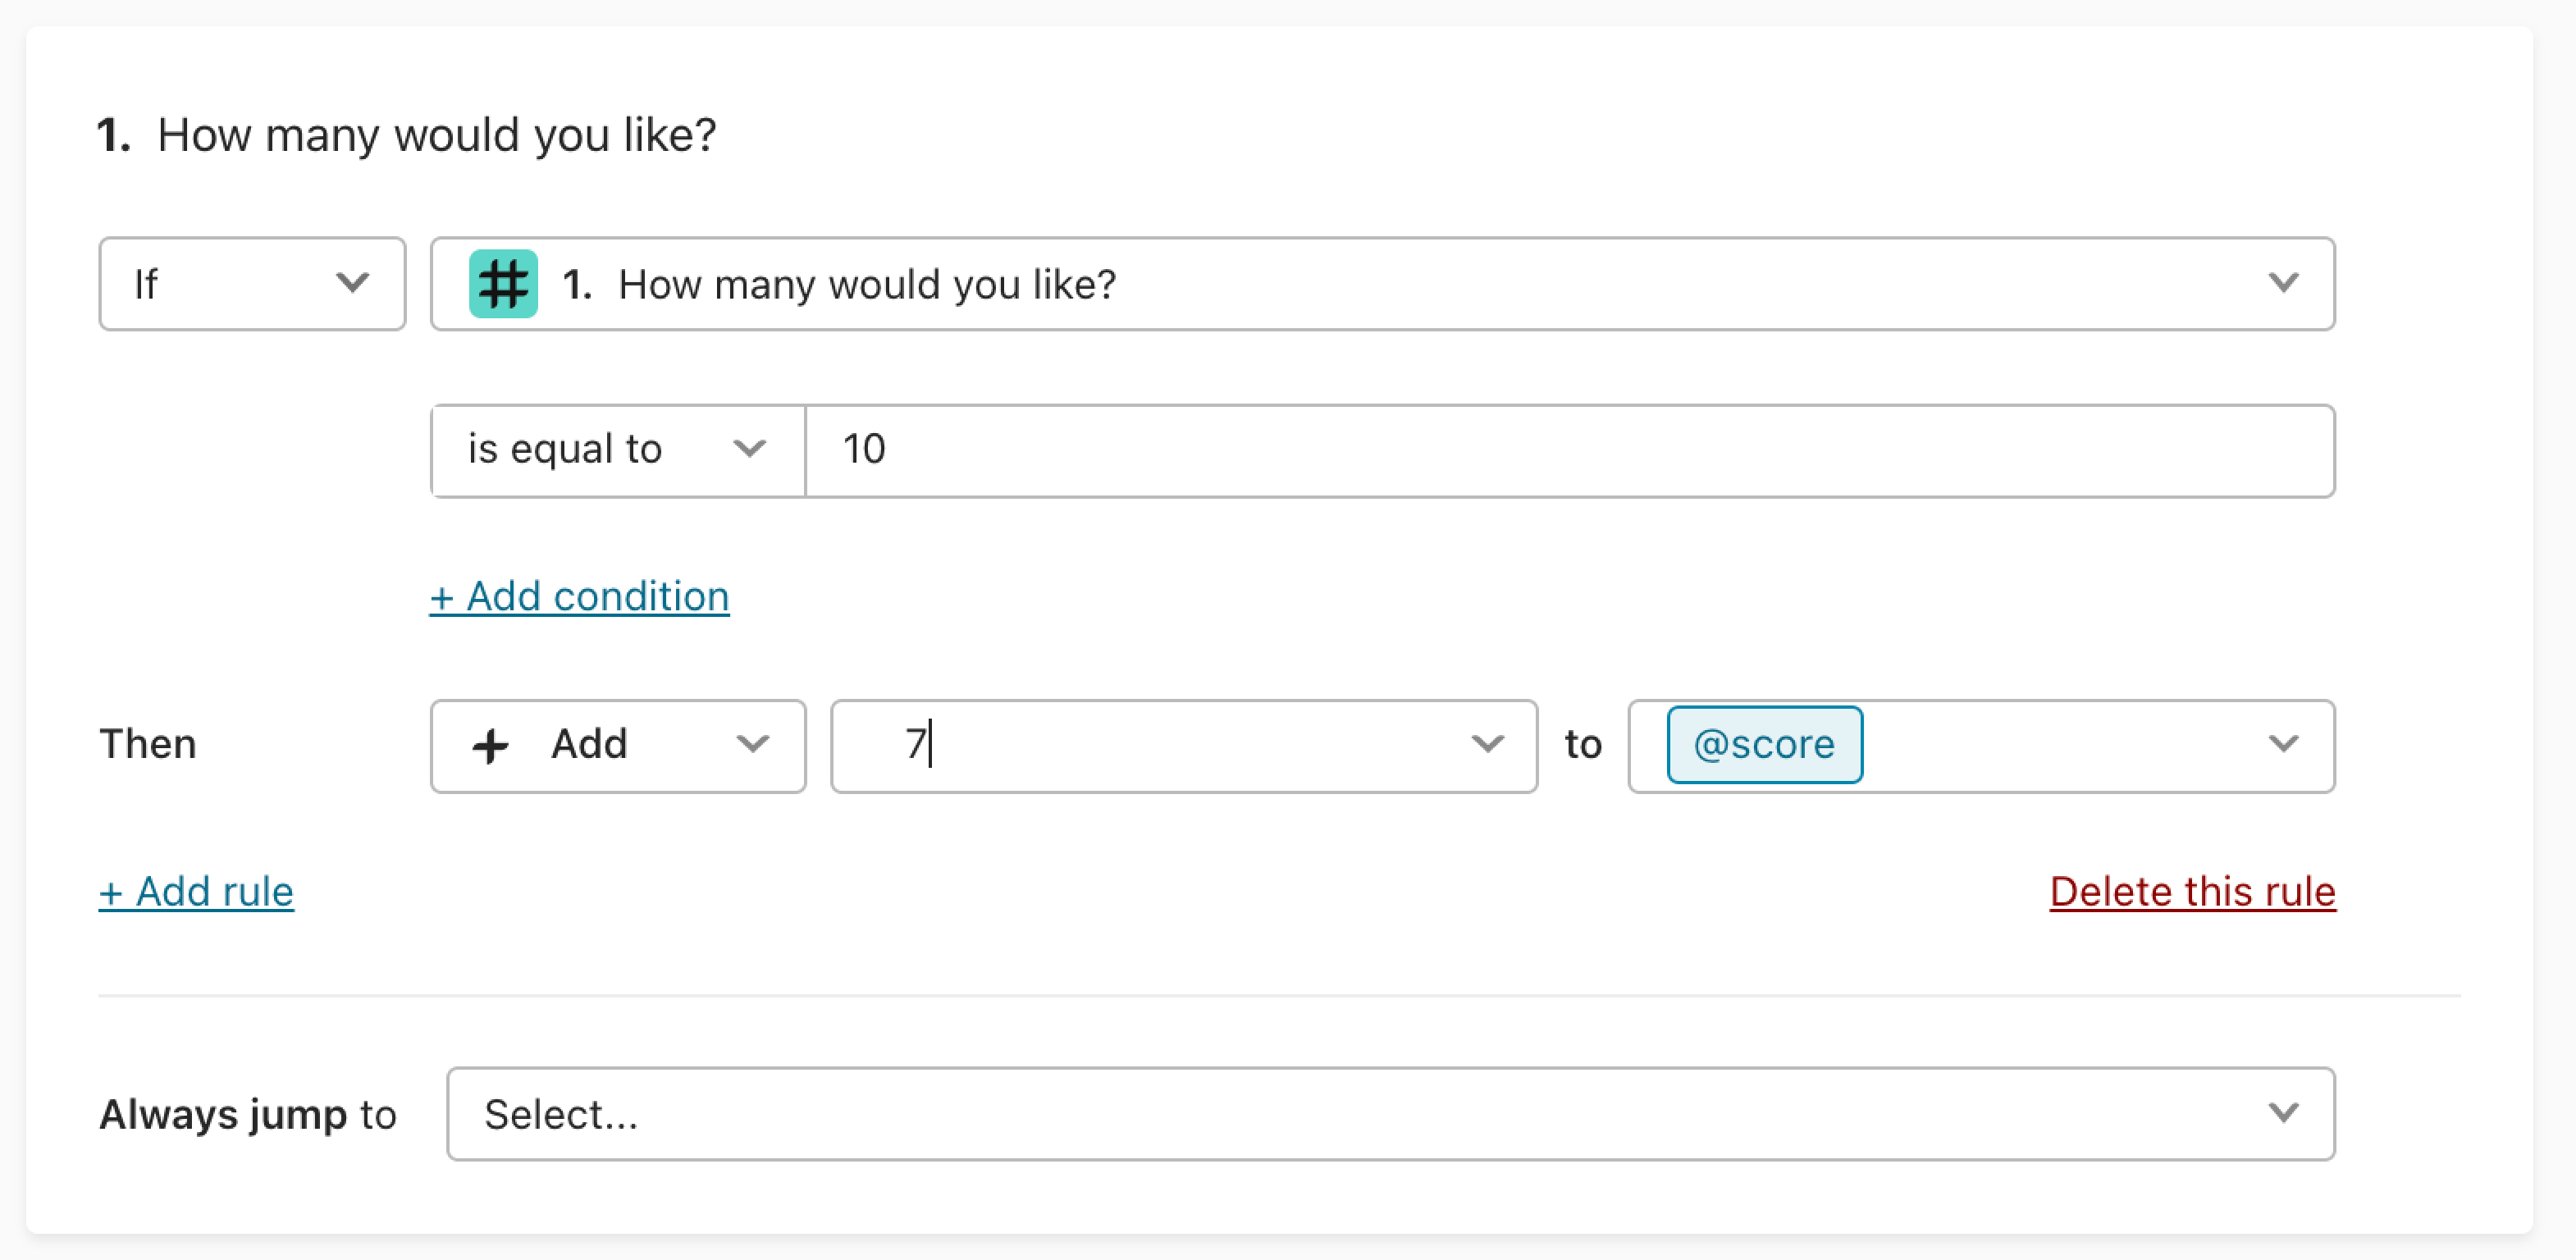
Task: Click the chevron on question selector dropdown
Action: coord(2283,283)
